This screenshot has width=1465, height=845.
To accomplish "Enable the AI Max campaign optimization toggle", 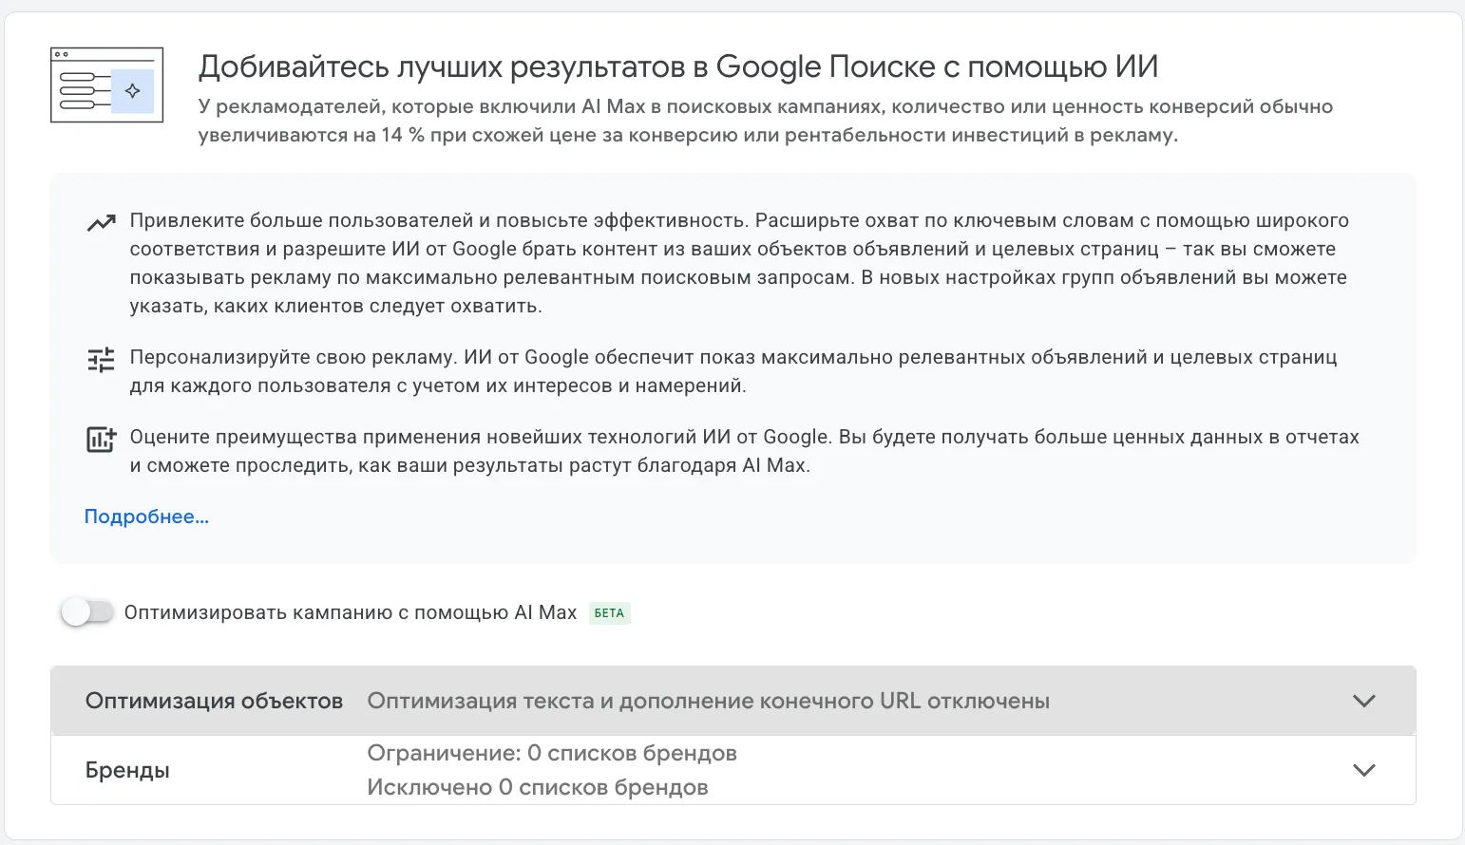I will 87,612.
